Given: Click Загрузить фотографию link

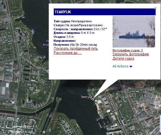Looking at the screenshot, I should pos(131,54).
